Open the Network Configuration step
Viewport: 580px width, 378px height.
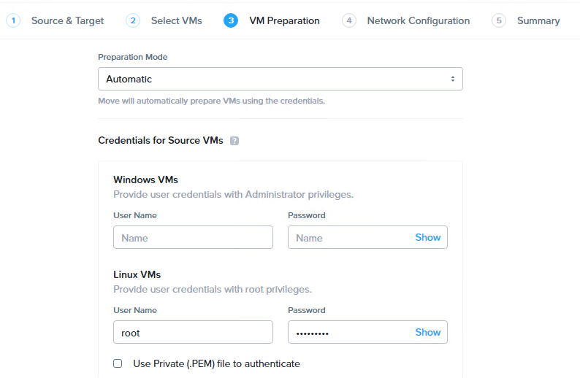tap(419, 20)
